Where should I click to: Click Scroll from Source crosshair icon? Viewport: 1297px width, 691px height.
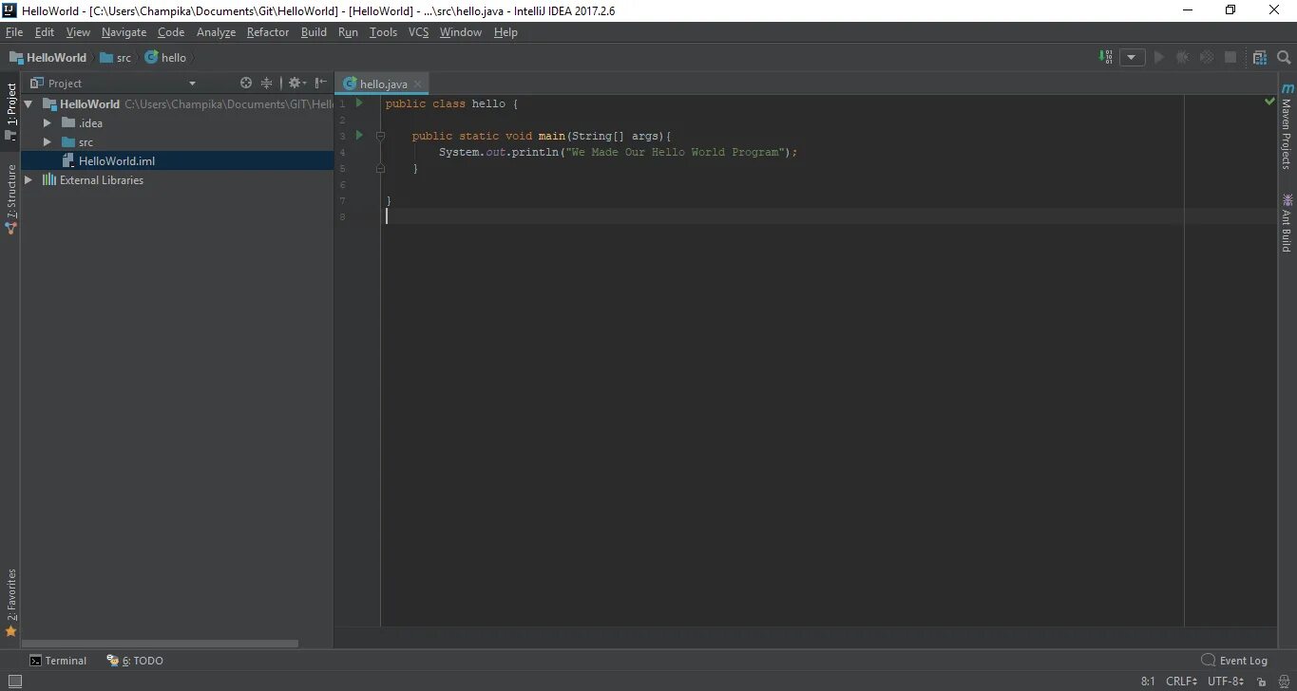click(246, 83)
